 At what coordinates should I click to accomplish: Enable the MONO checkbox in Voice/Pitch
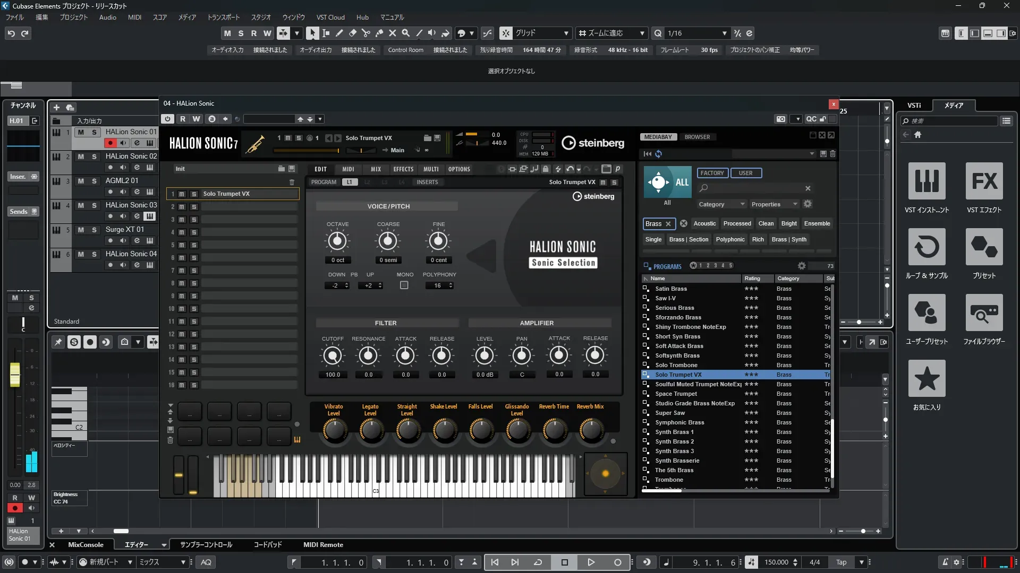(404, 285)
